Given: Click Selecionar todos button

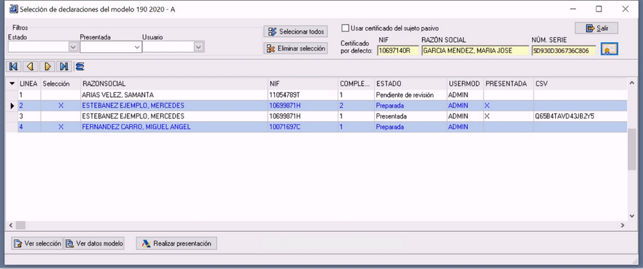Looking at the screenshot, I should pos(296,31).
